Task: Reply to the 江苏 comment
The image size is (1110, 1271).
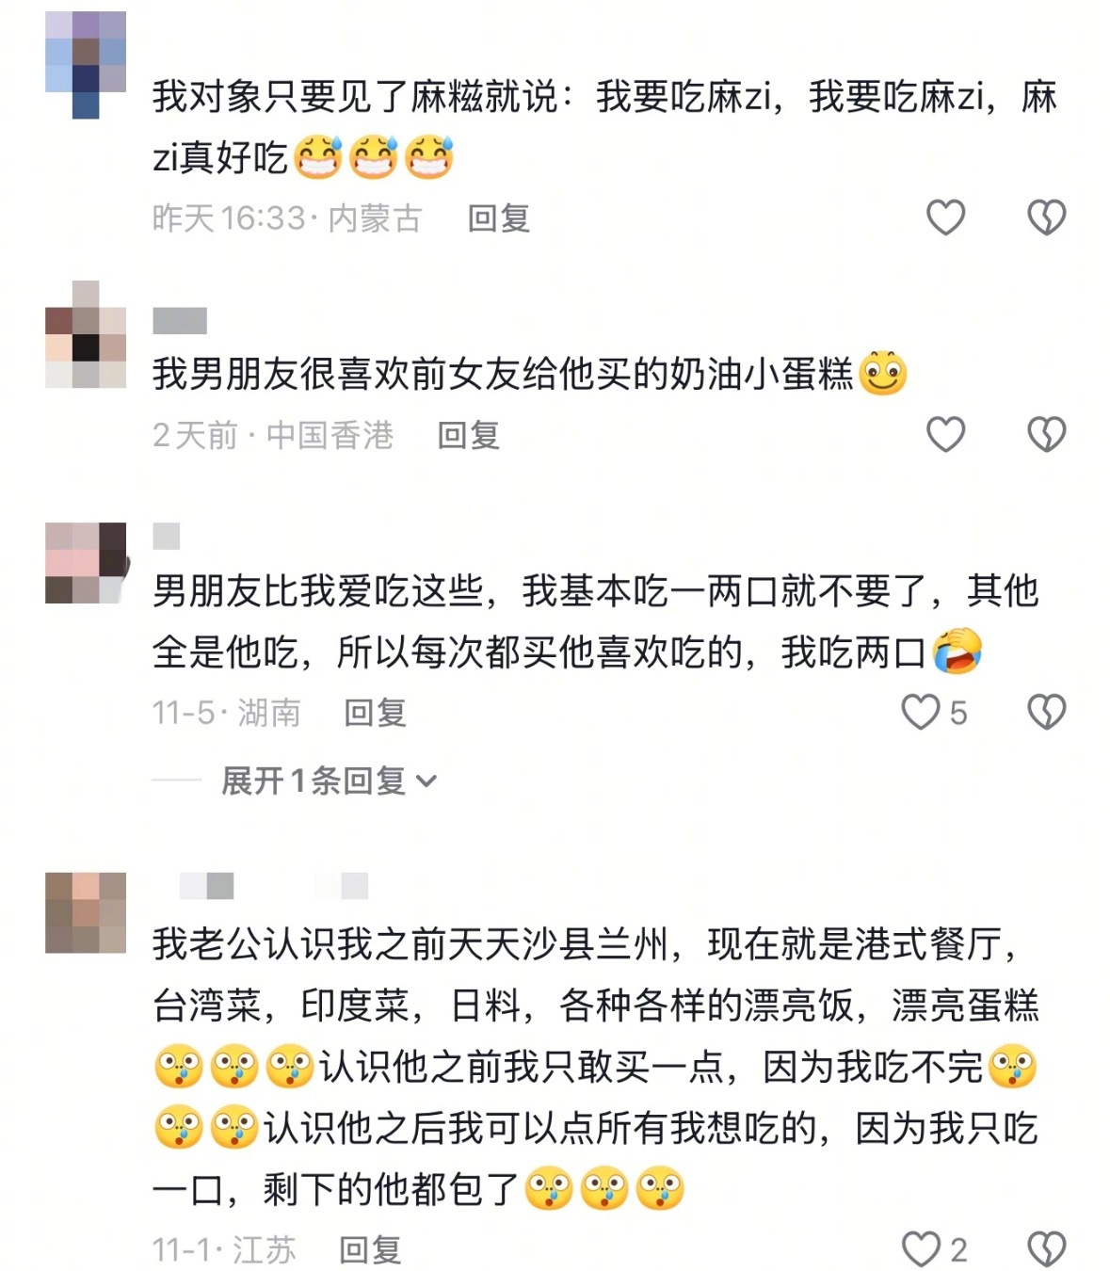Action: click(370, 1249)
